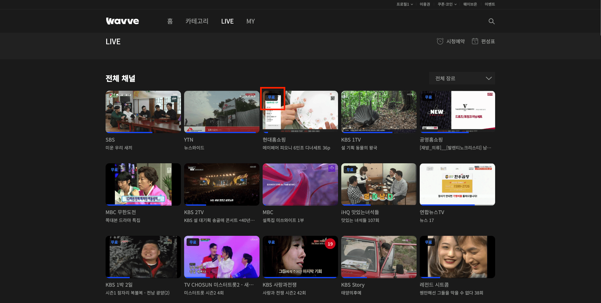
Task: Play the 공영홈쇼핑 live thumbnail
Action: 457,112
